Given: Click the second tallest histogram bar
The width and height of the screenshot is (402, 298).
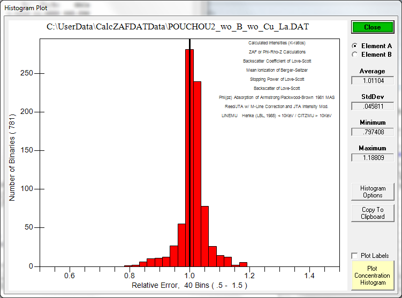Looking at the screenshot, I should tap(197, 177).
